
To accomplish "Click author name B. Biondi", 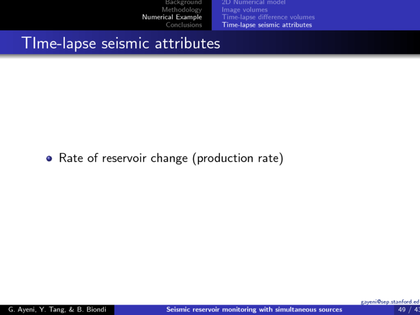I will click(x=91, y=309).
